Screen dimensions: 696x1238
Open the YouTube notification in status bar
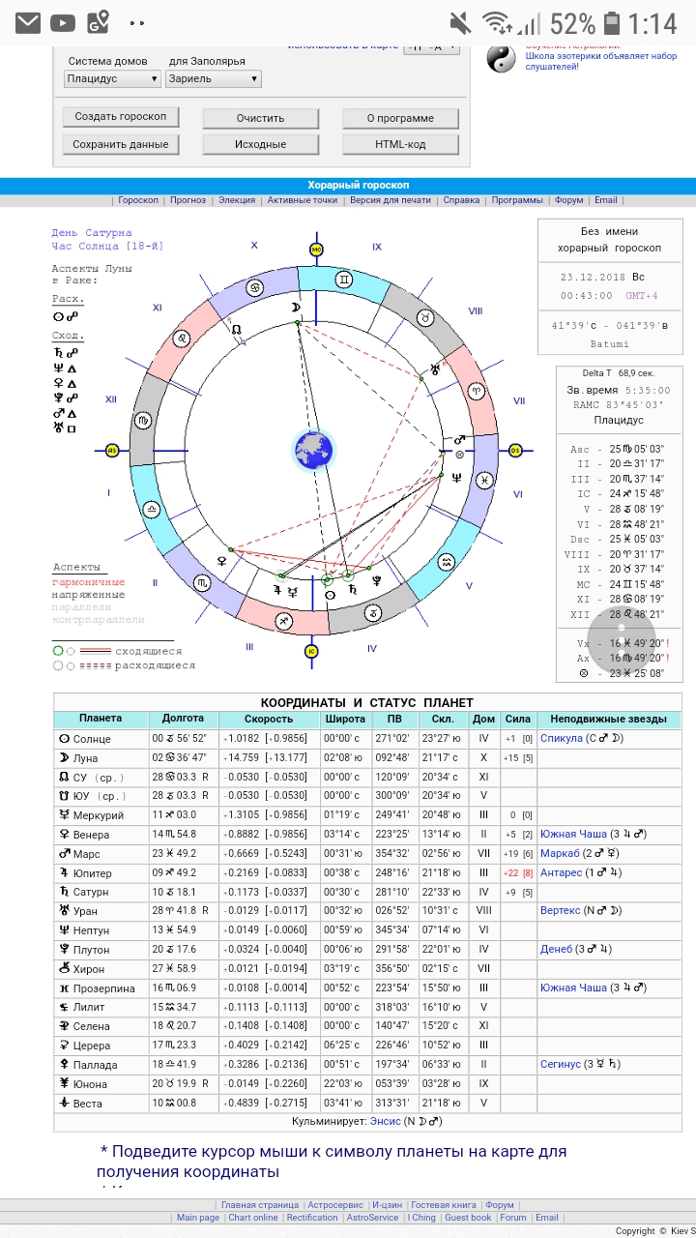coord(63,22)
